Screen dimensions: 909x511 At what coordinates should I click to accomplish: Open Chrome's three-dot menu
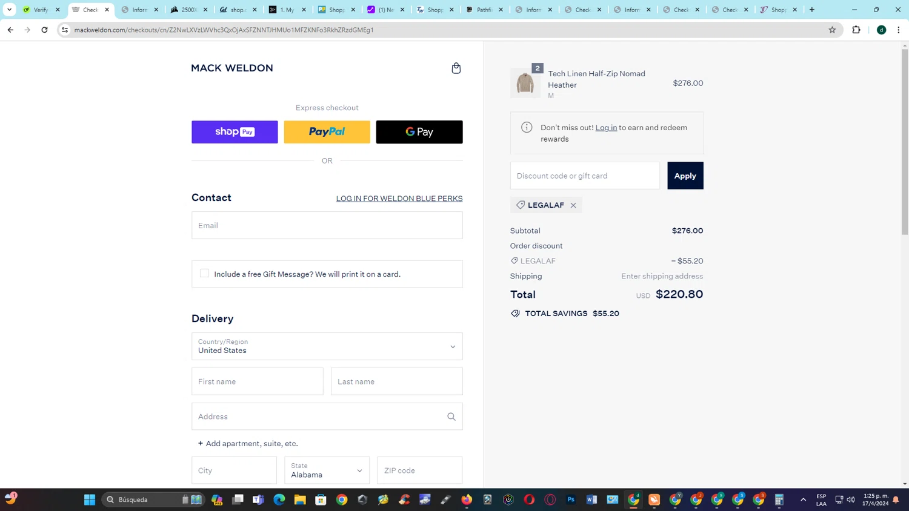899,30
